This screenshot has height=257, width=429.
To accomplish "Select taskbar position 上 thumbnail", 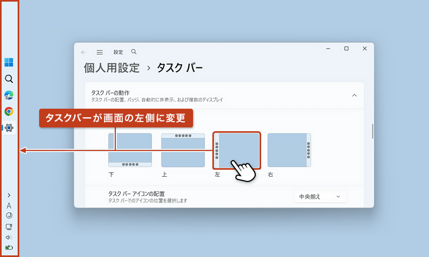I will [183, 150].
